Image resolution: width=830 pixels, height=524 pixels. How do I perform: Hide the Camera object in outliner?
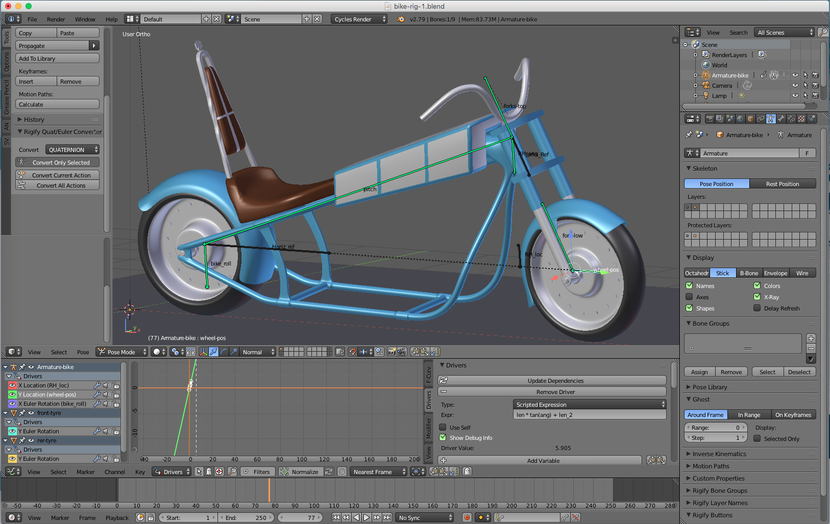(795, 86)
